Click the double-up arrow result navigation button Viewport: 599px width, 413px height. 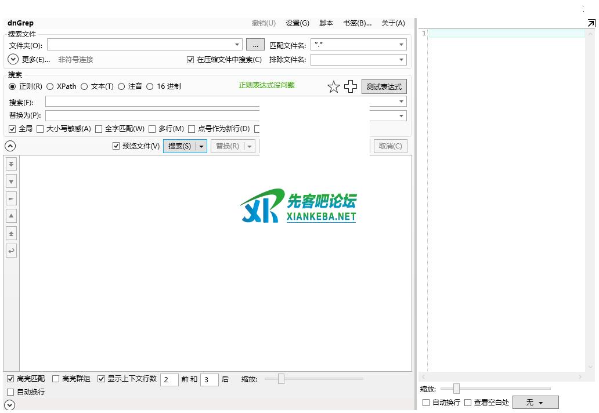point(11,234)
